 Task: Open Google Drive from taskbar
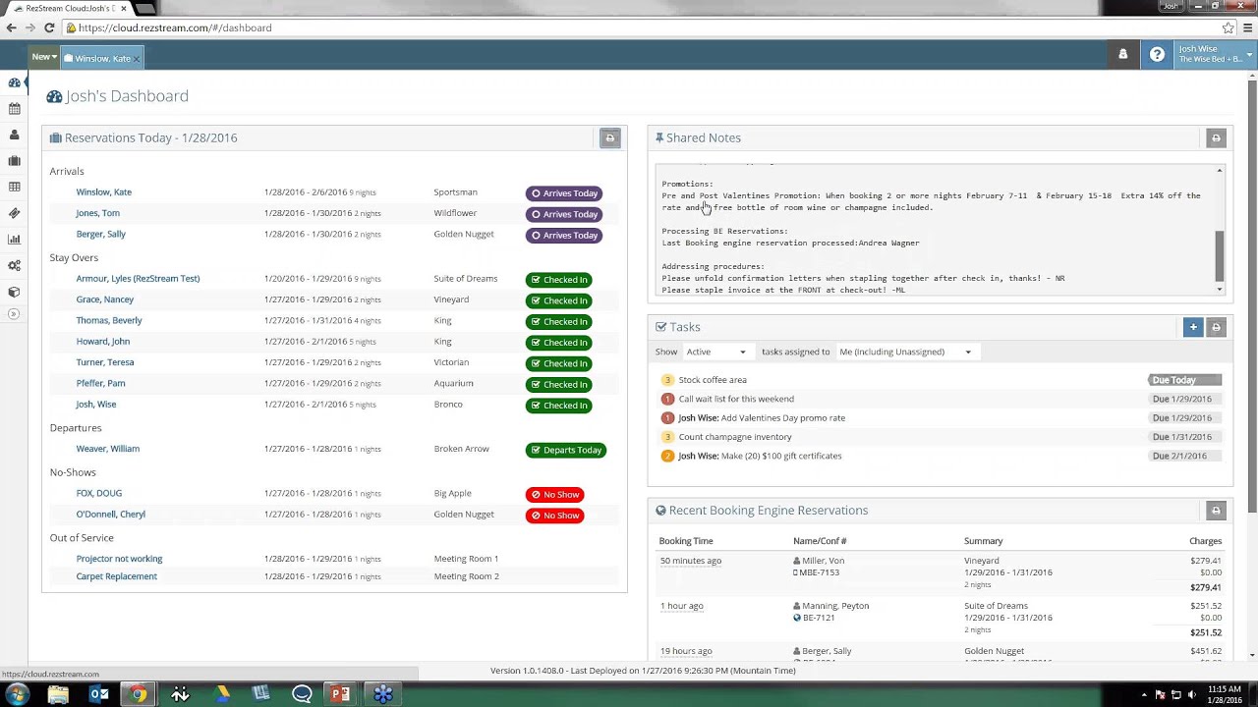222,694
